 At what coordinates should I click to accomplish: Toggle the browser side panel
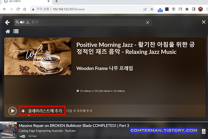point(193,9)
